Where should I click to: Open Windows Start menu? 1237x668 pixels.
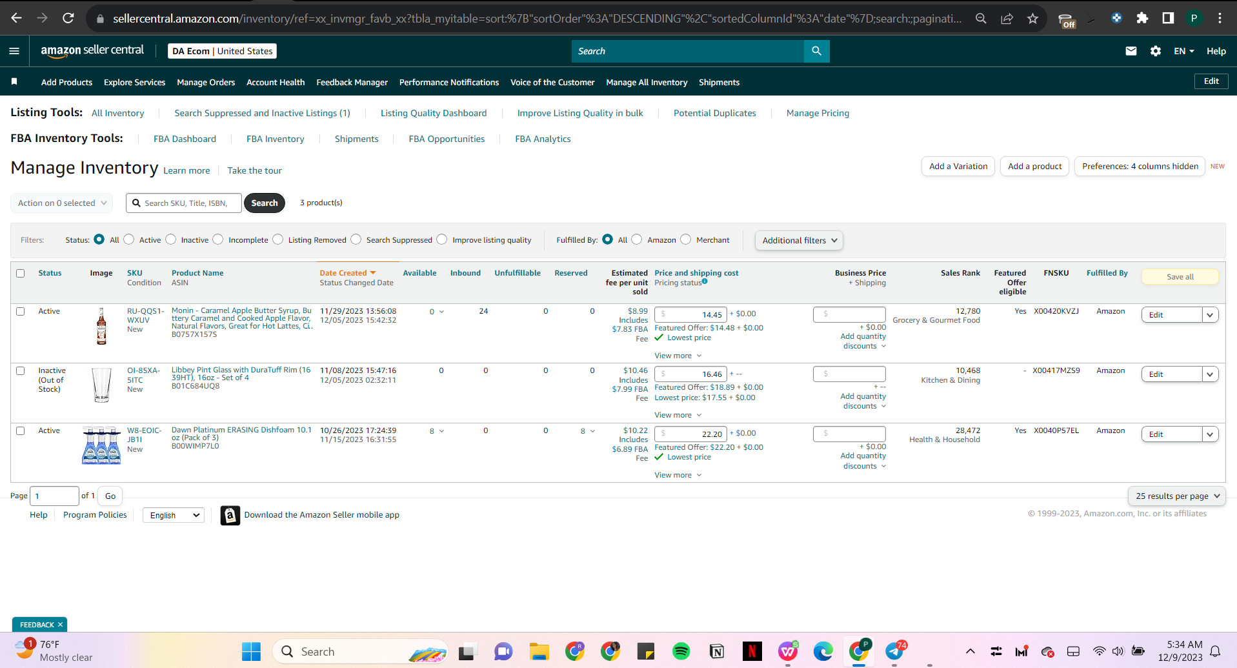(251, 652)
